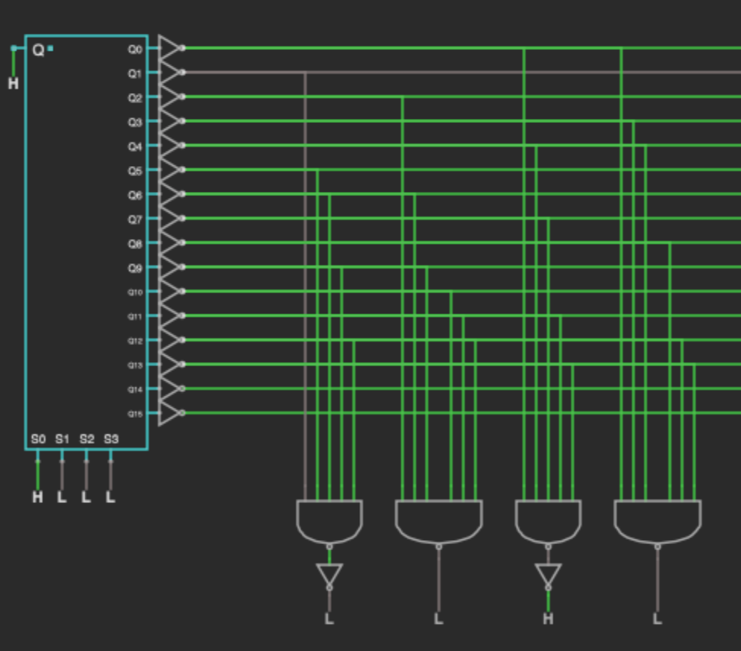Screen dimensions: 741x651
Task: Select the inverter on the Q0 output
Action: click(x=169, y=48)
